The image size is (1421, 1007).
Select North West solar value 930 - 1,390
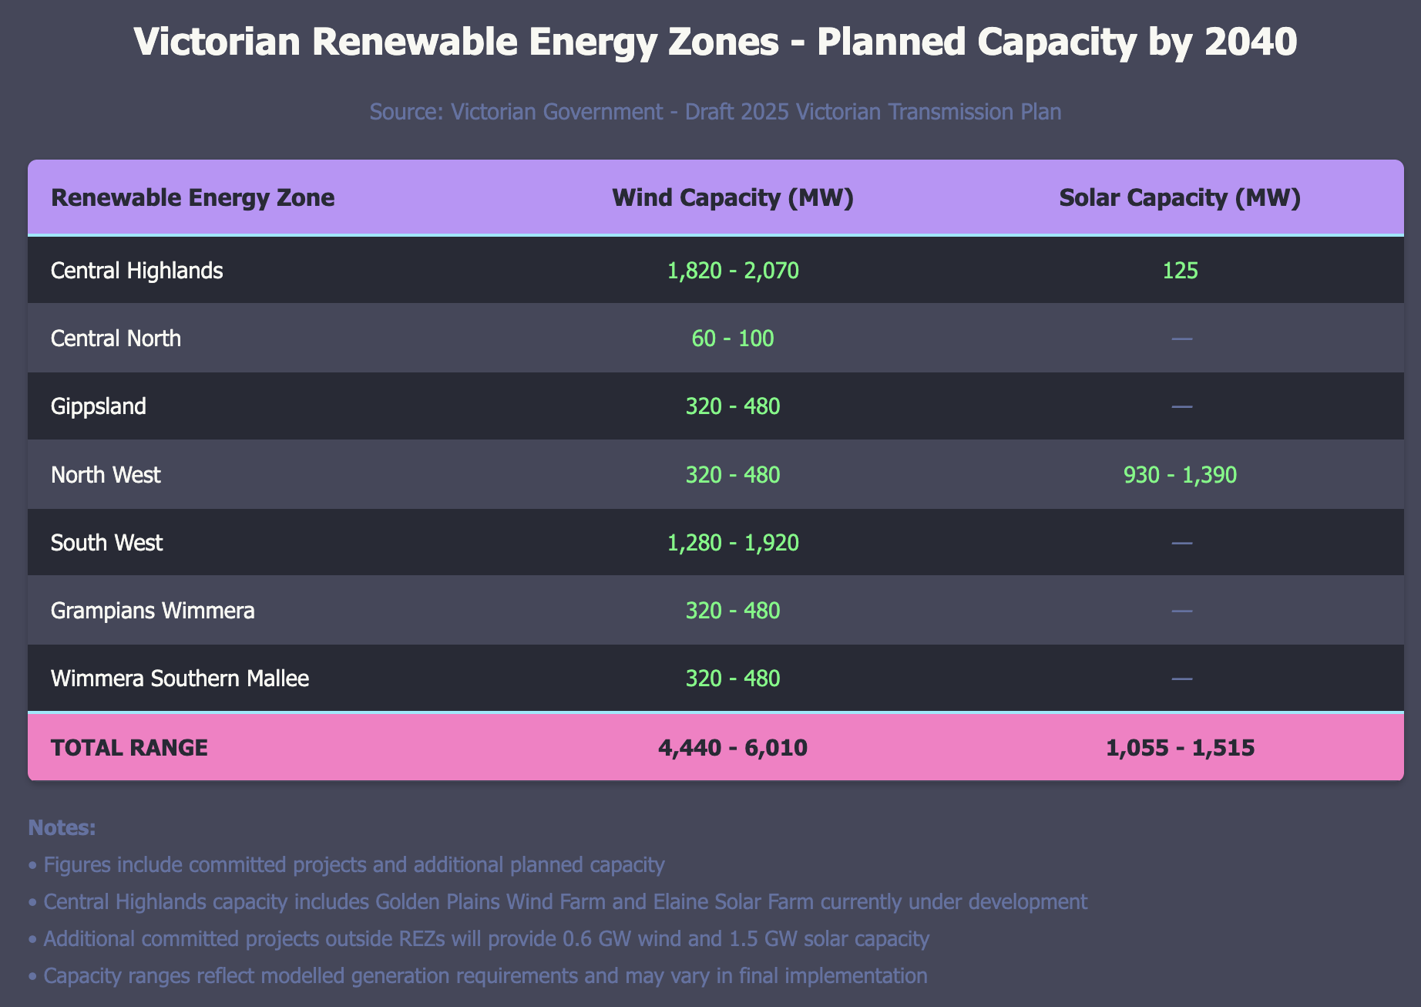click(x=1180, y=474)
